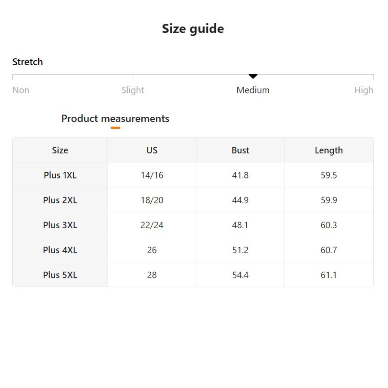Click the US column header
The width and height of the screenshot is (388, 388).
click(152, 150)
